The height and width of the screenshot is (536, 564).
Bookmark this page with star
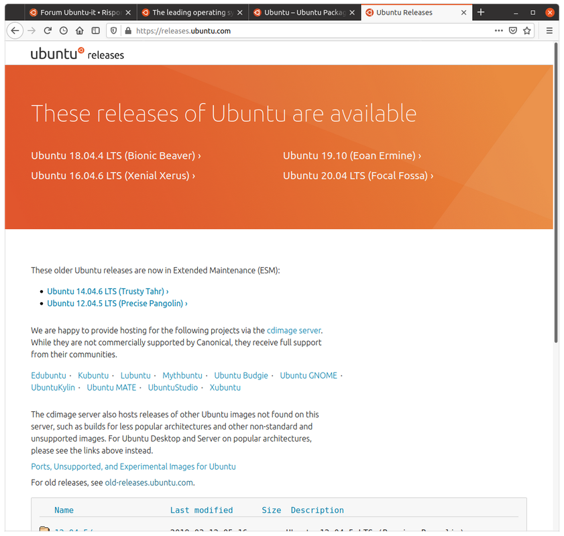coord(527,31)
